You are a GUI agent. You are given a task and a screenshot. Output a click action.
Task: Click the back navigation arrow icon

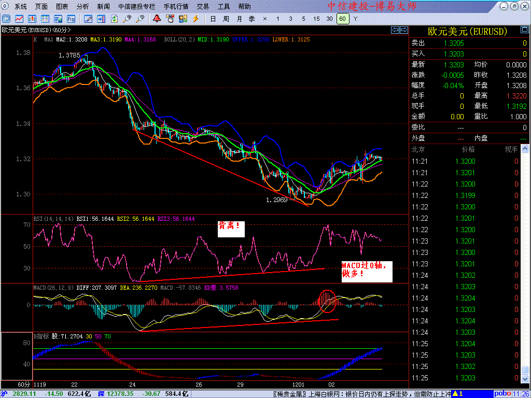pyautogui.click(x=6, y=19)
